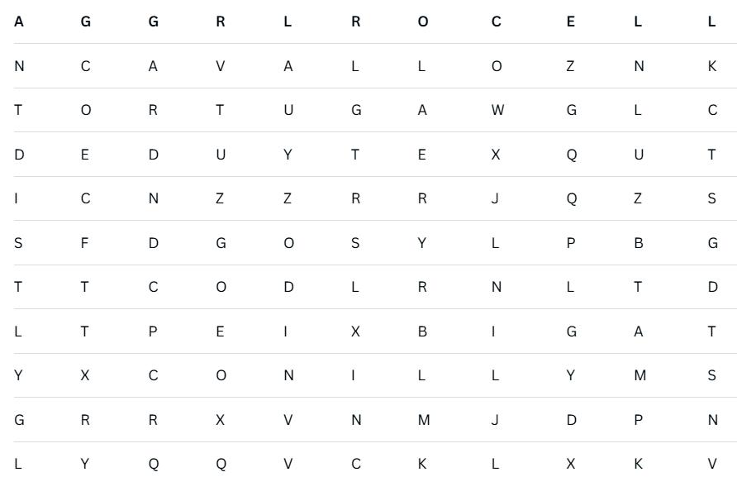Click K ending the CAVALLO row
Screen dimensions: 737x477
(x=711, y=67)
